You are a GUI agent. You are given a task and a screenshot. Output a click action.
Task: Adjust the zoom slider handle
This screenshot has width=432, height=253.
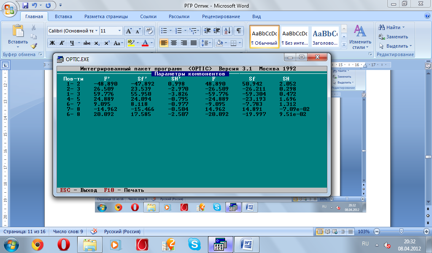pos(401,231)
